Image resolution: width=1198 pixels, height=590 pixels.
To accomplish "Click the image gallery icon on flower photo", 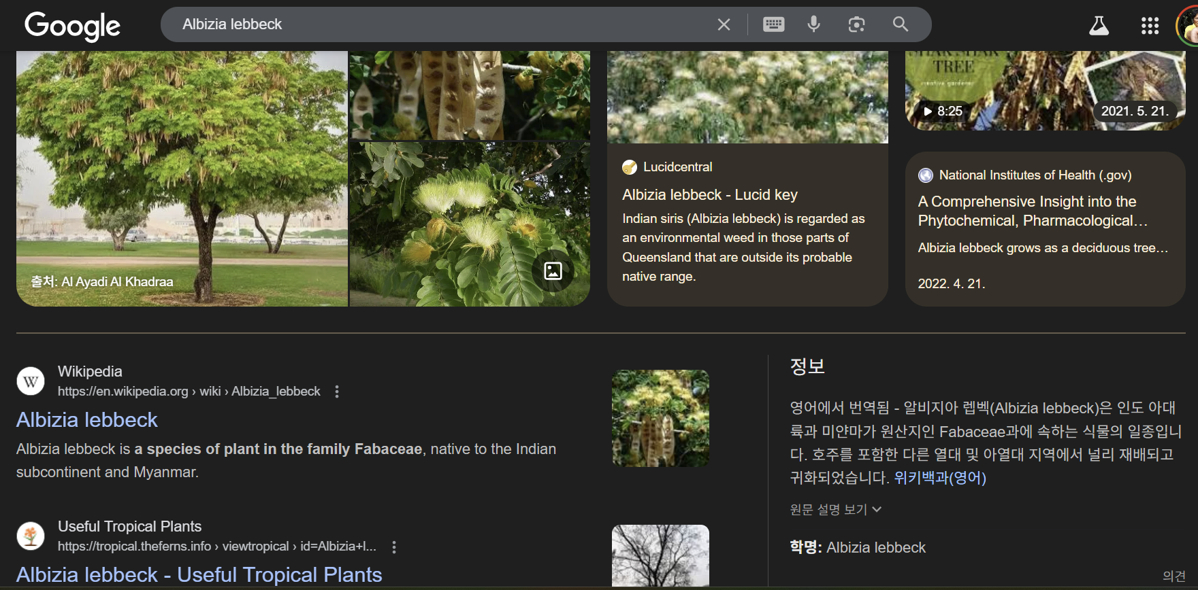I will pos(553,271).
